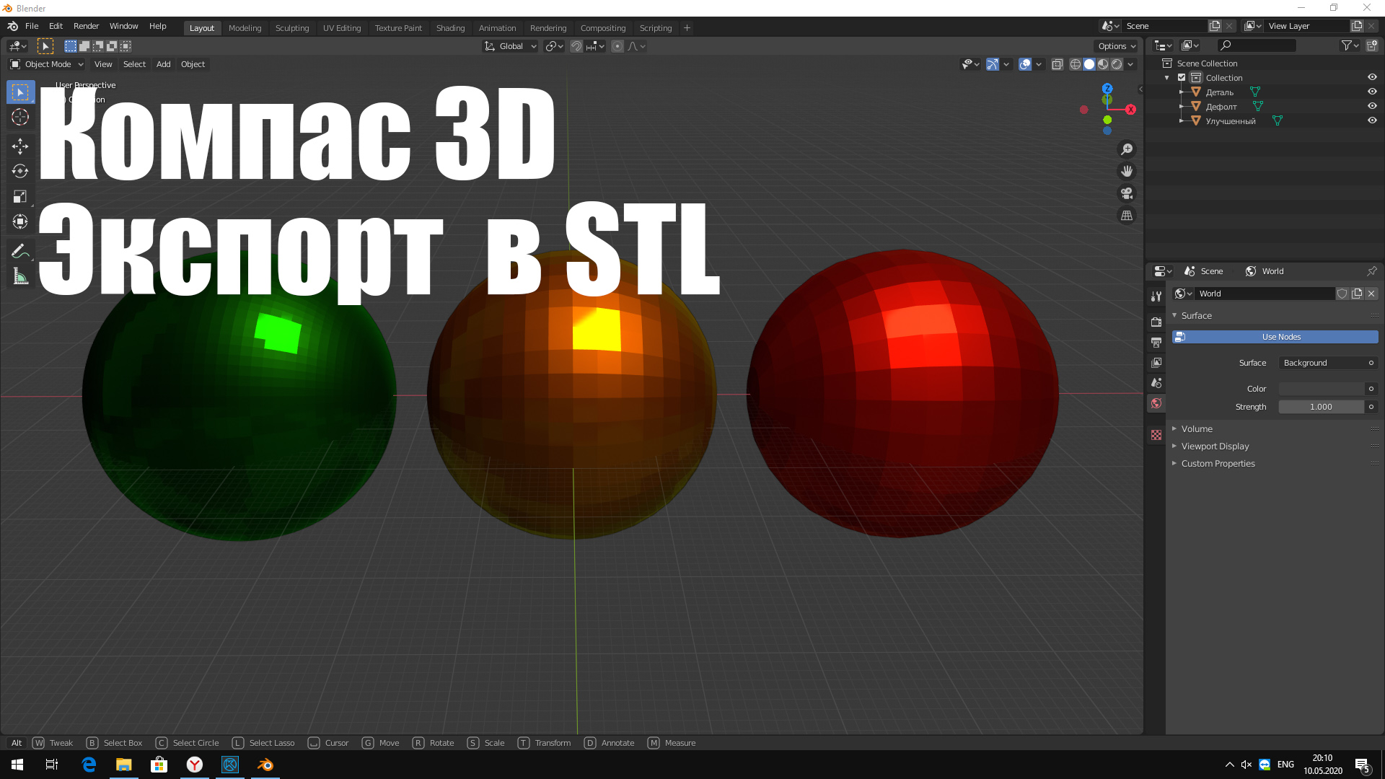This screenshot has height=779, width=1385.
Task: Adjust the Strength value slider
Action: (1321, 407)
